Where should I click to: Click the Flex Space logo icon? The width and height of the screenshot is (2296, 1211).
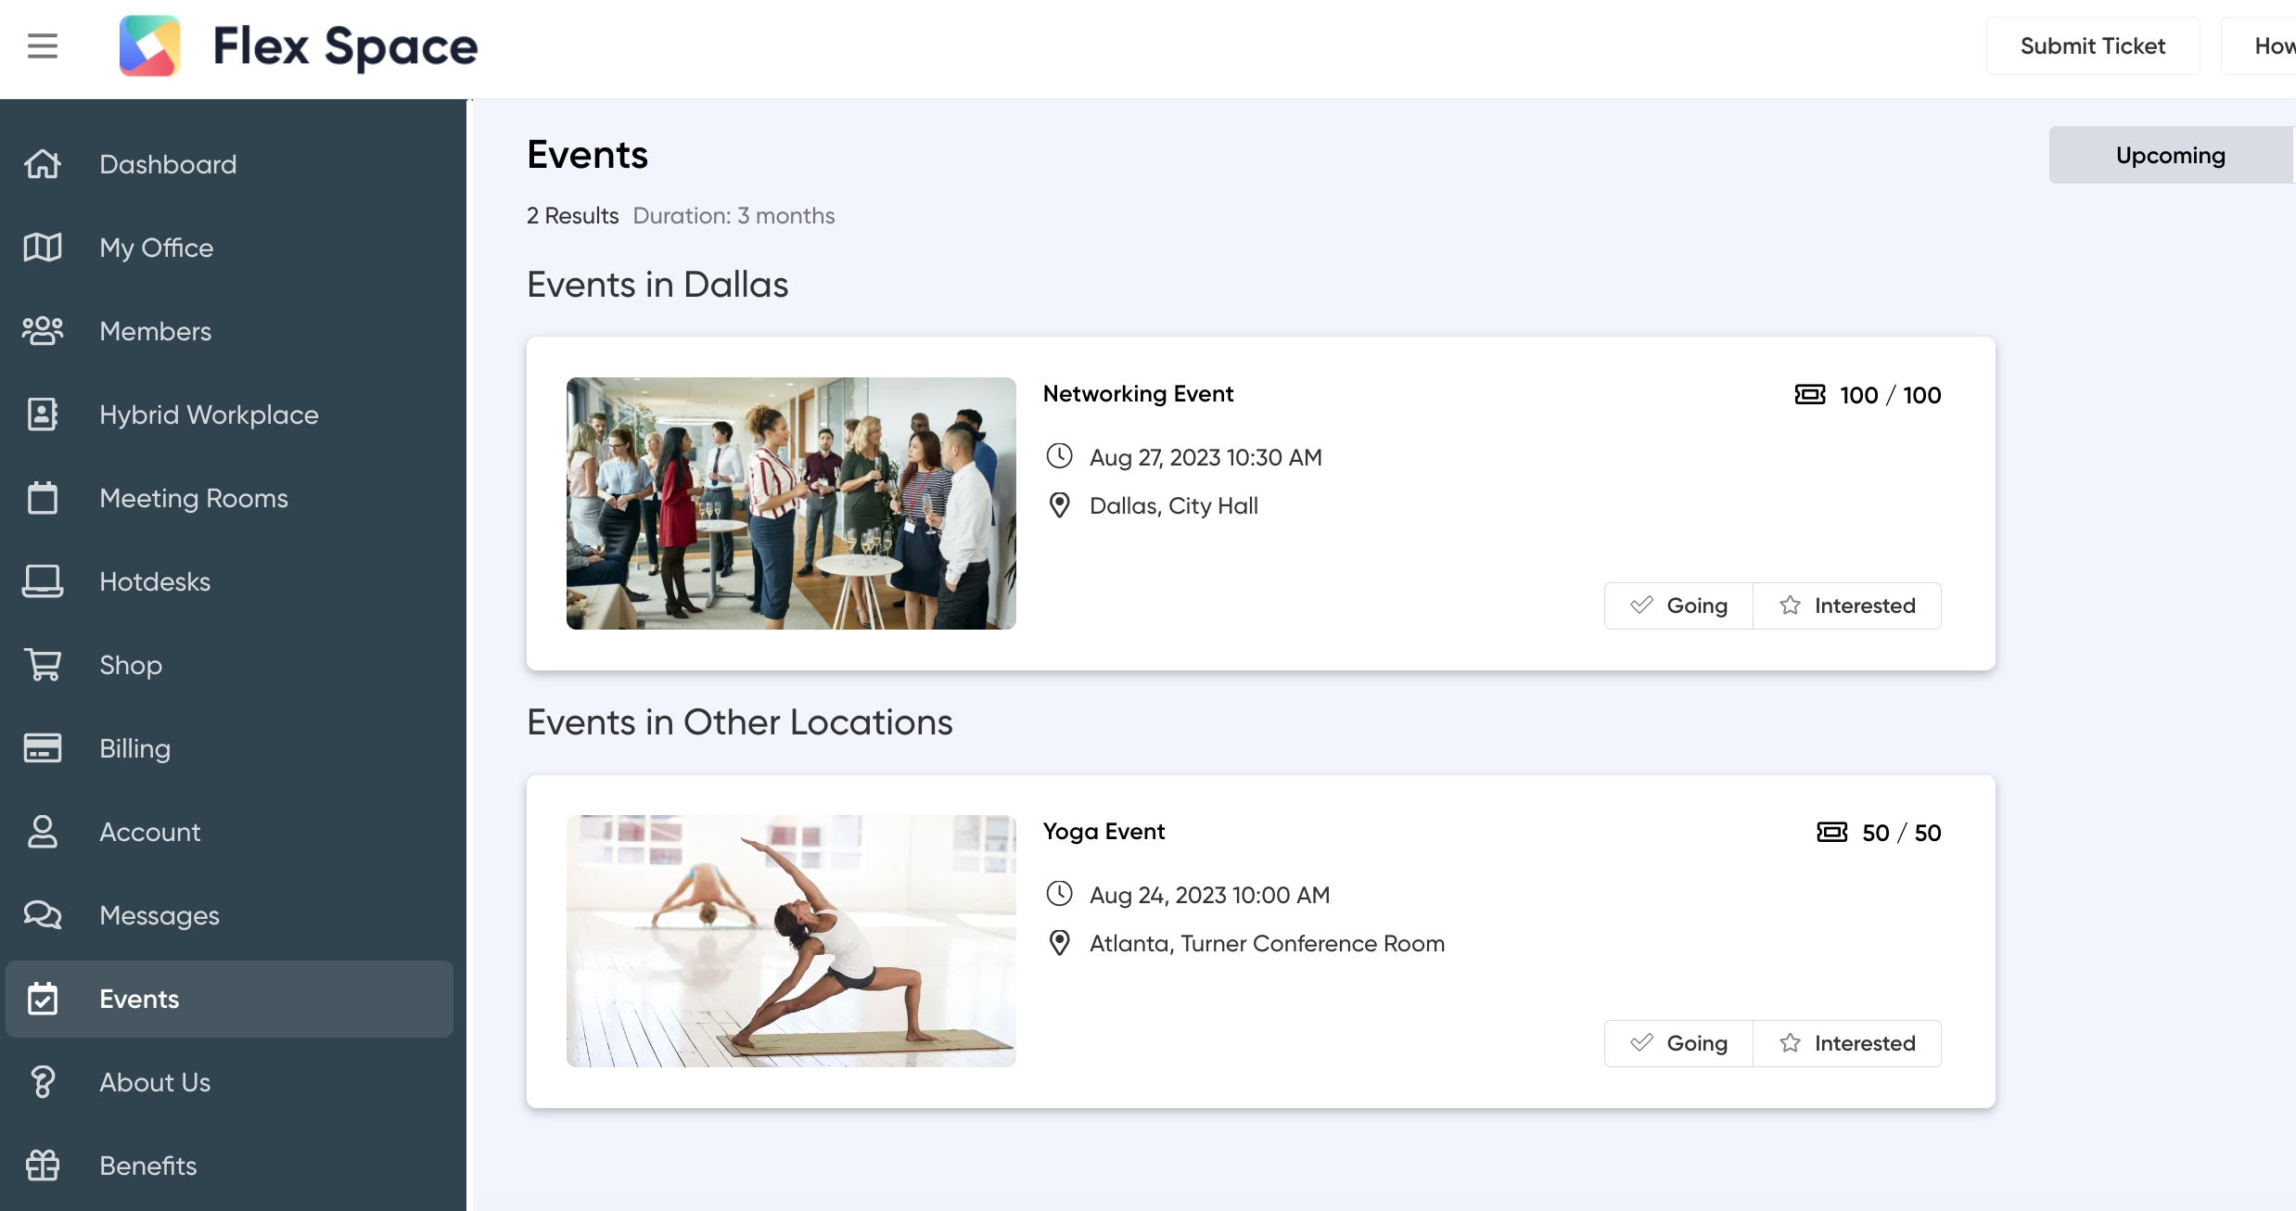point(149,45)
